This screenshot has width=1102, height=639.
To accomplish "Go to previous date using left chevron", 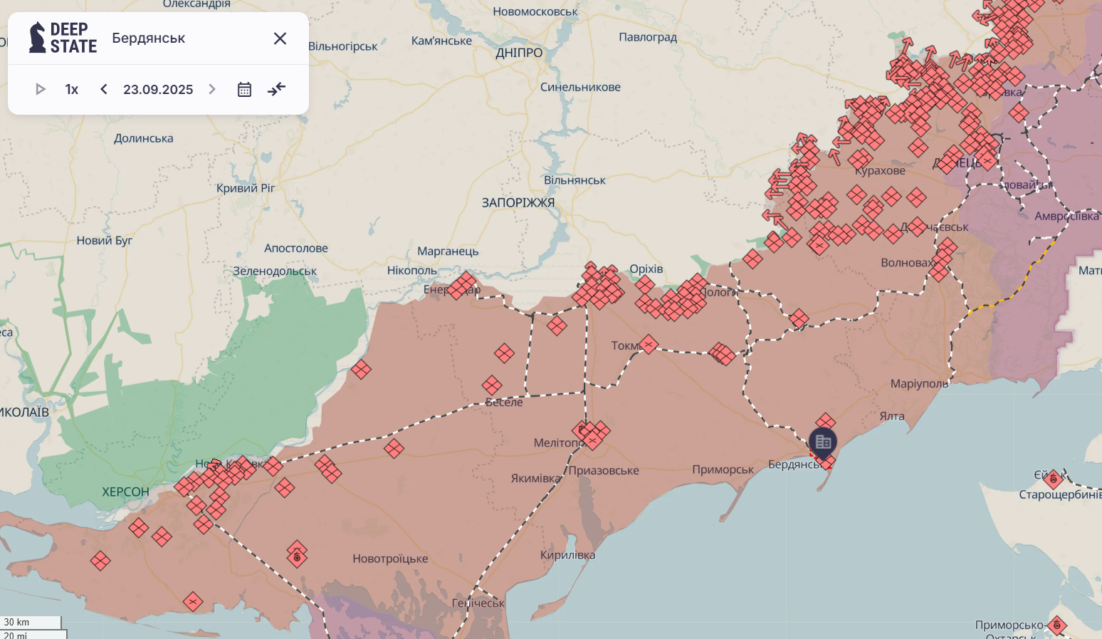I will click(104, 89).
